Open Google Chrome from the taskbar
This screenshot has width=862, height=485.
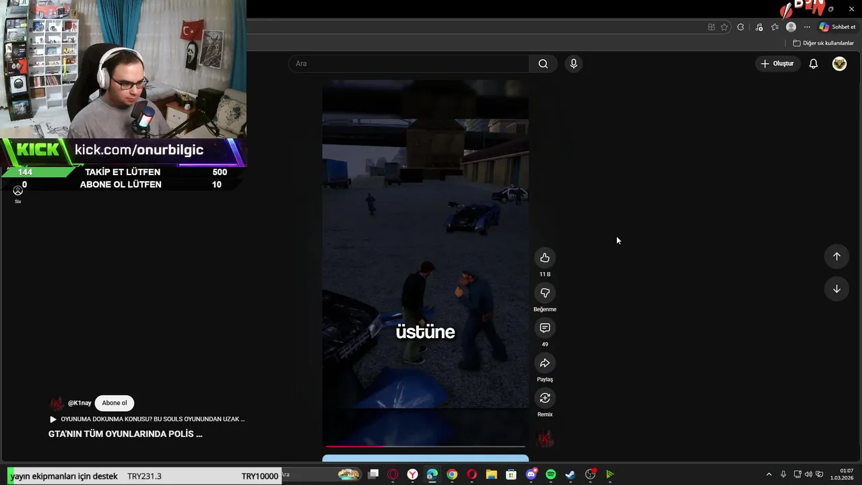pyautogui.click(x=452, y=474)
